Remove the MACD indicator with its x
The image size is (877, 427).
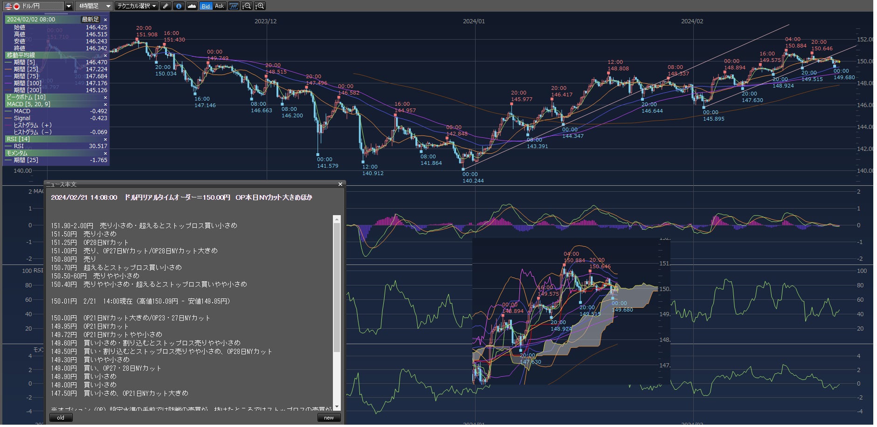click(105, 104)
